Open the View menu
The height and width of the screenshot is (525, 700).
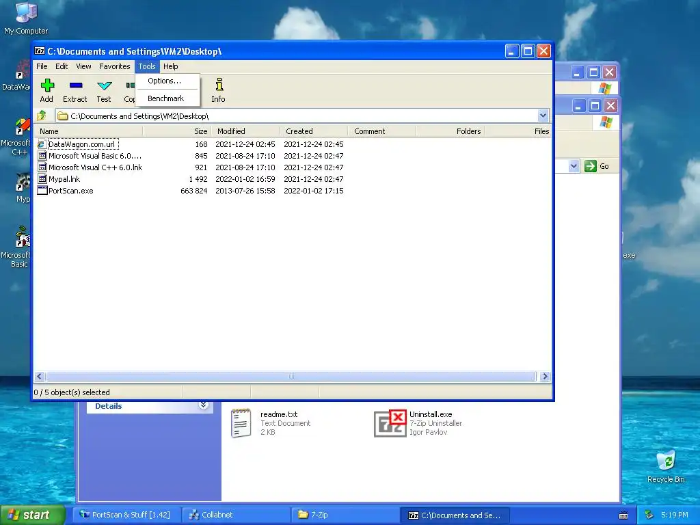click(83, 66)
